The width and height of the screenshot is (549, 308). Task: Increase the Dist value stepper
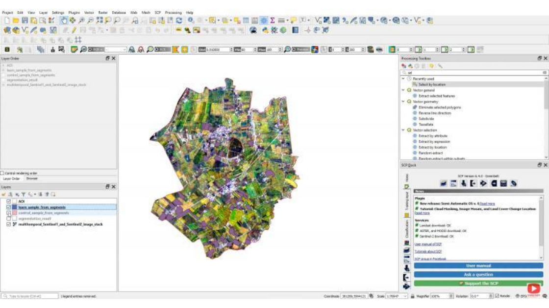tap(231, 48)
